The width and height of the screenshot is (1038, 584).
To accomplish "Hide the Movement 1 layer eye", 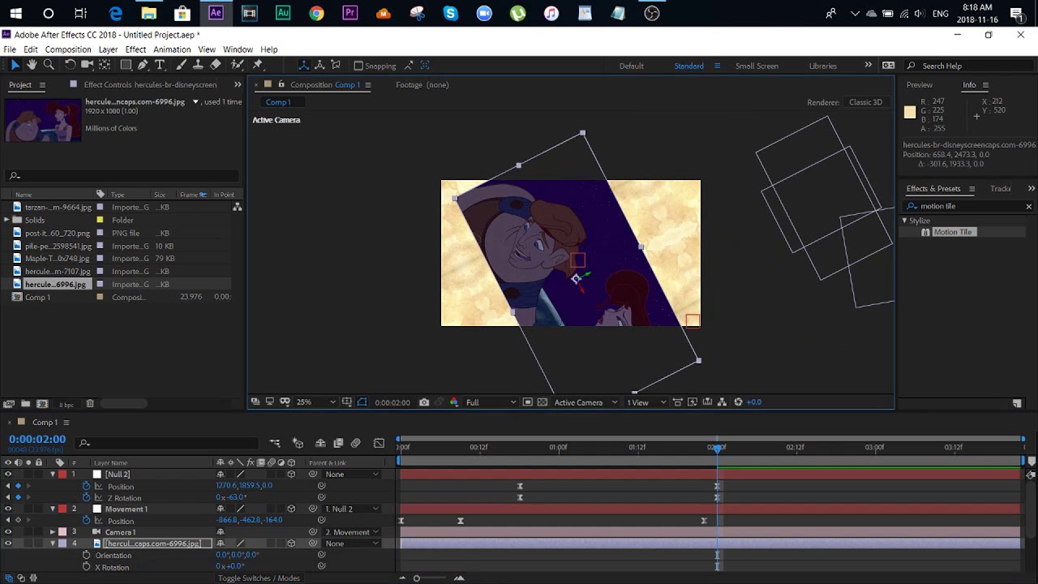I will (8, 509).
